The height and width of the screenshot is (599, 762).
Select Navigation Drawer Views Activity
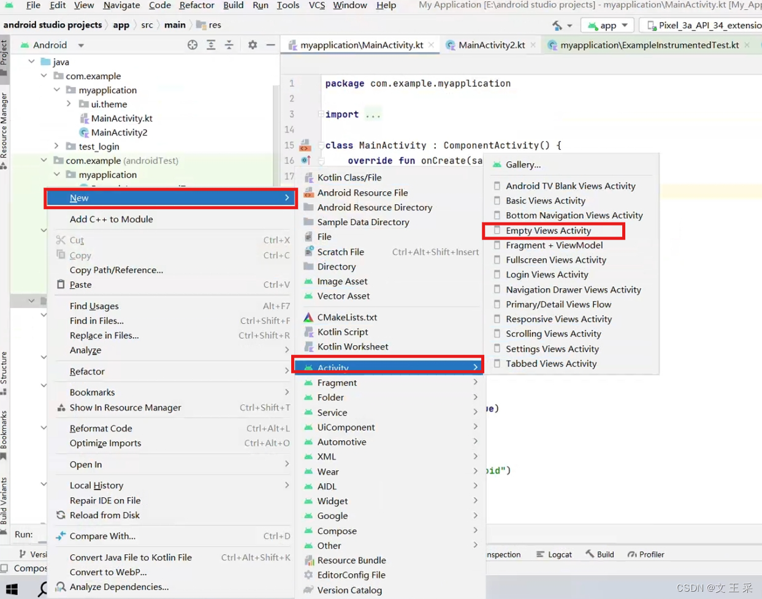pos(573,289)
